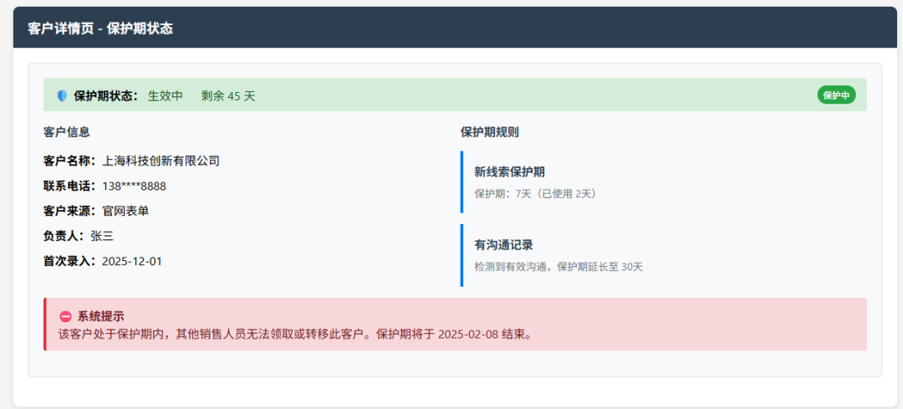The width and height of the screenshot is (903, 409).
Task: Click the owner name 张三
Action: click(x=102, y=236)
